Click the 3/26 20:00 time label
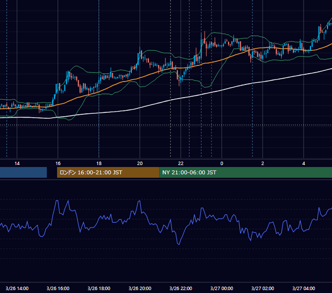Viewport: 332px width, 293px height. pos(140,288)
